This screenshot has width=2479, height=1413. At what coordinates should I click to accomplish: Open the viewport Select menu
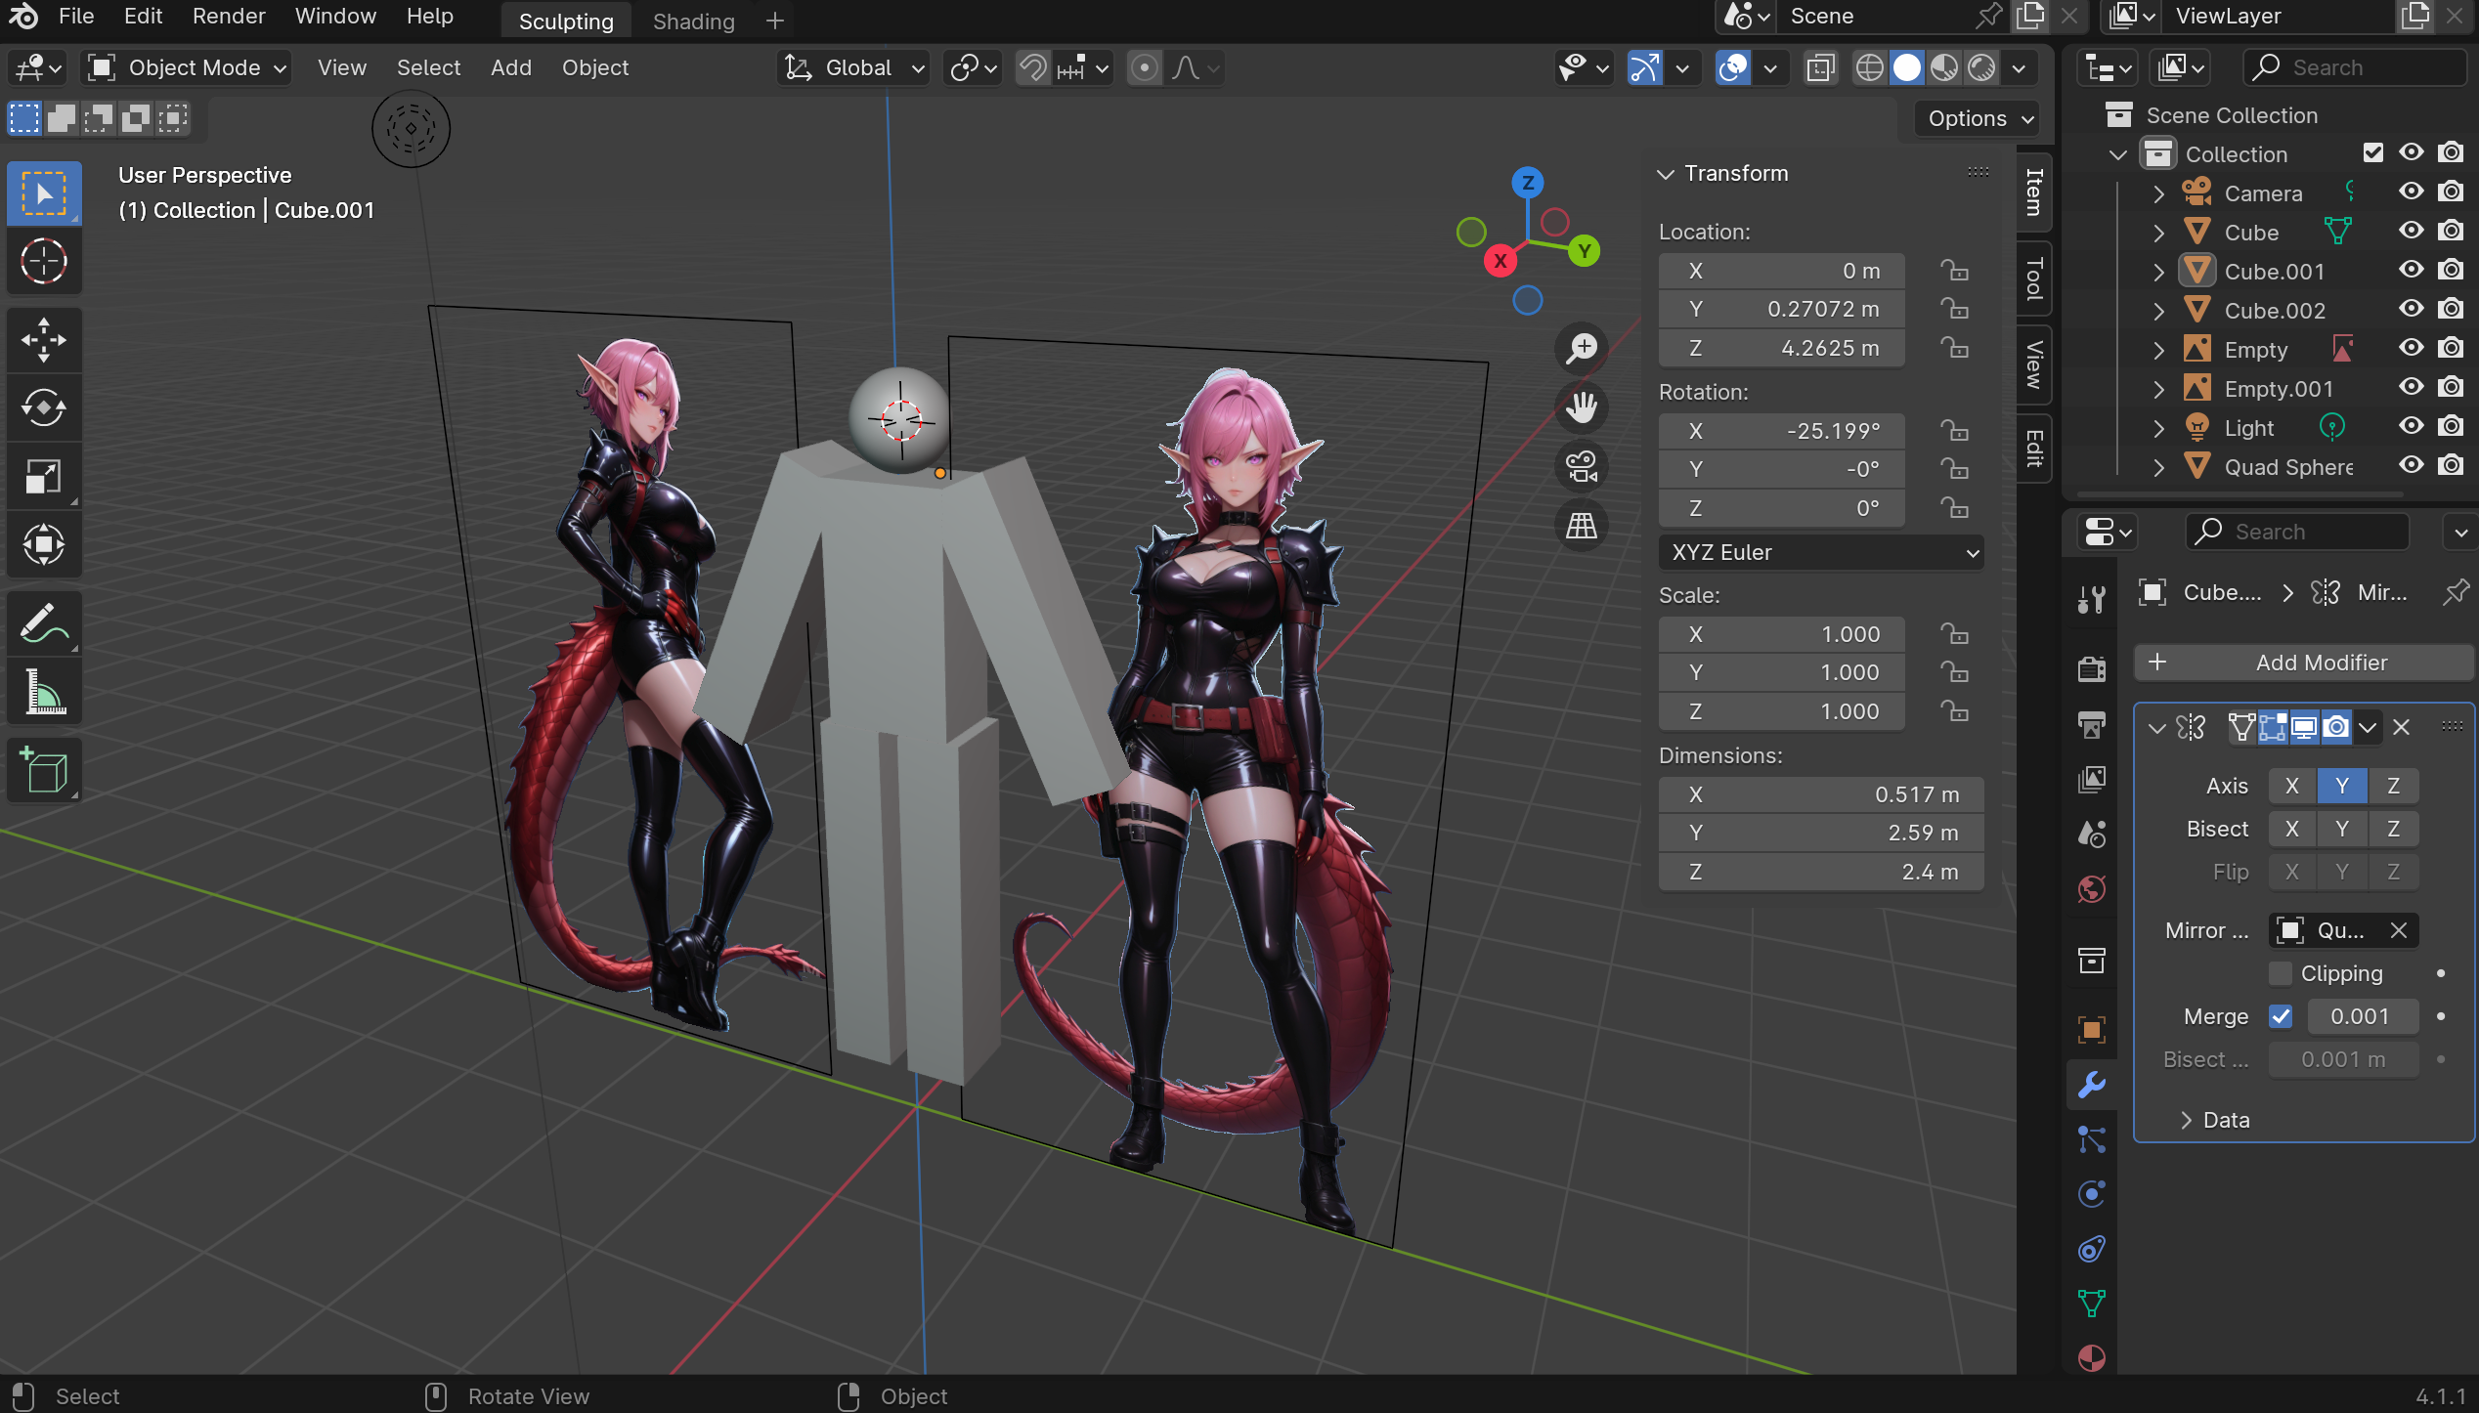coord(428,67)
